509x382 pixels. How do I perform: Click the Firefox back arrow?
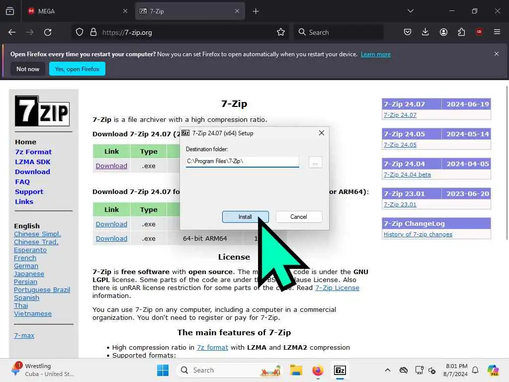click(12, 32)
